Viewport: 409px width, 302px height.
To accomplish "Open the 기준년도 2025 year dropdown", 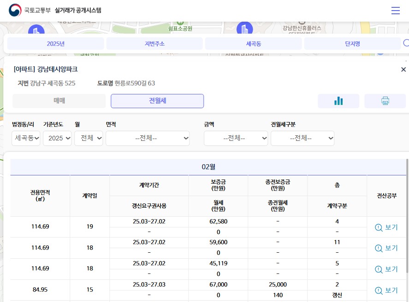I will tap(57, 138).
